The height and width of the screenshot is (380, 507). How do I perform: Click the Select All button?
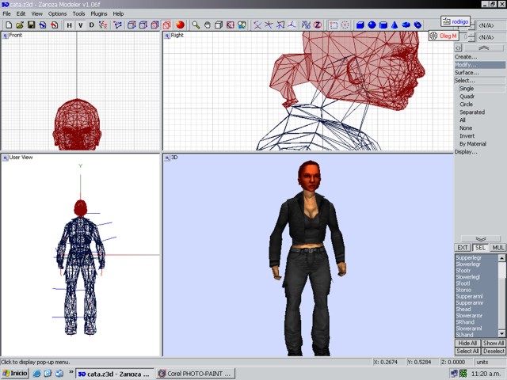click(467, 351)
